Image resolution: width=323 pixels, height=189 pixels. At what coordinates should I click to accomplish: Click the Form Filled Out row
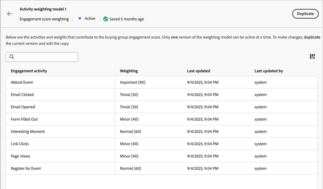(x=24, y=119)
